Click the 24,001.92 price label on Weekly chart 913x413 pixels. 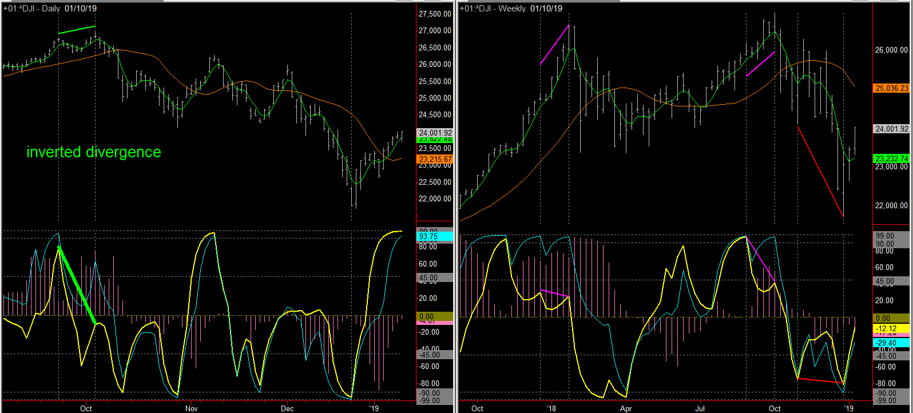891,129
